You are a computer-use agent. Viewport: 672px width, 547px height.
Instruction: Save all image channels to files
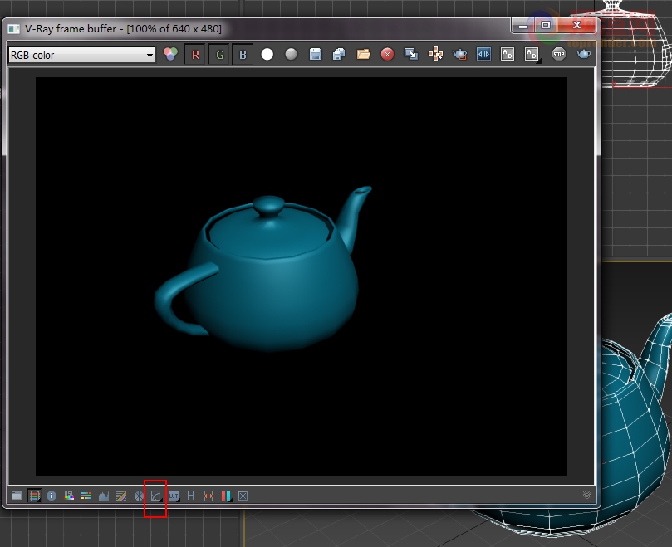tap(339, 55)
